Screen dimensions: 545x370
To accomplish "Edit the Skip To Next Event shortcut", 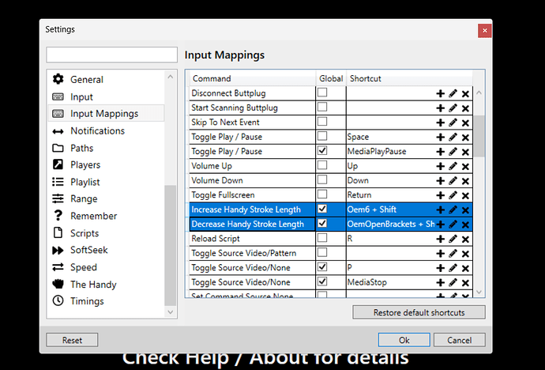I will click(453, 123).
